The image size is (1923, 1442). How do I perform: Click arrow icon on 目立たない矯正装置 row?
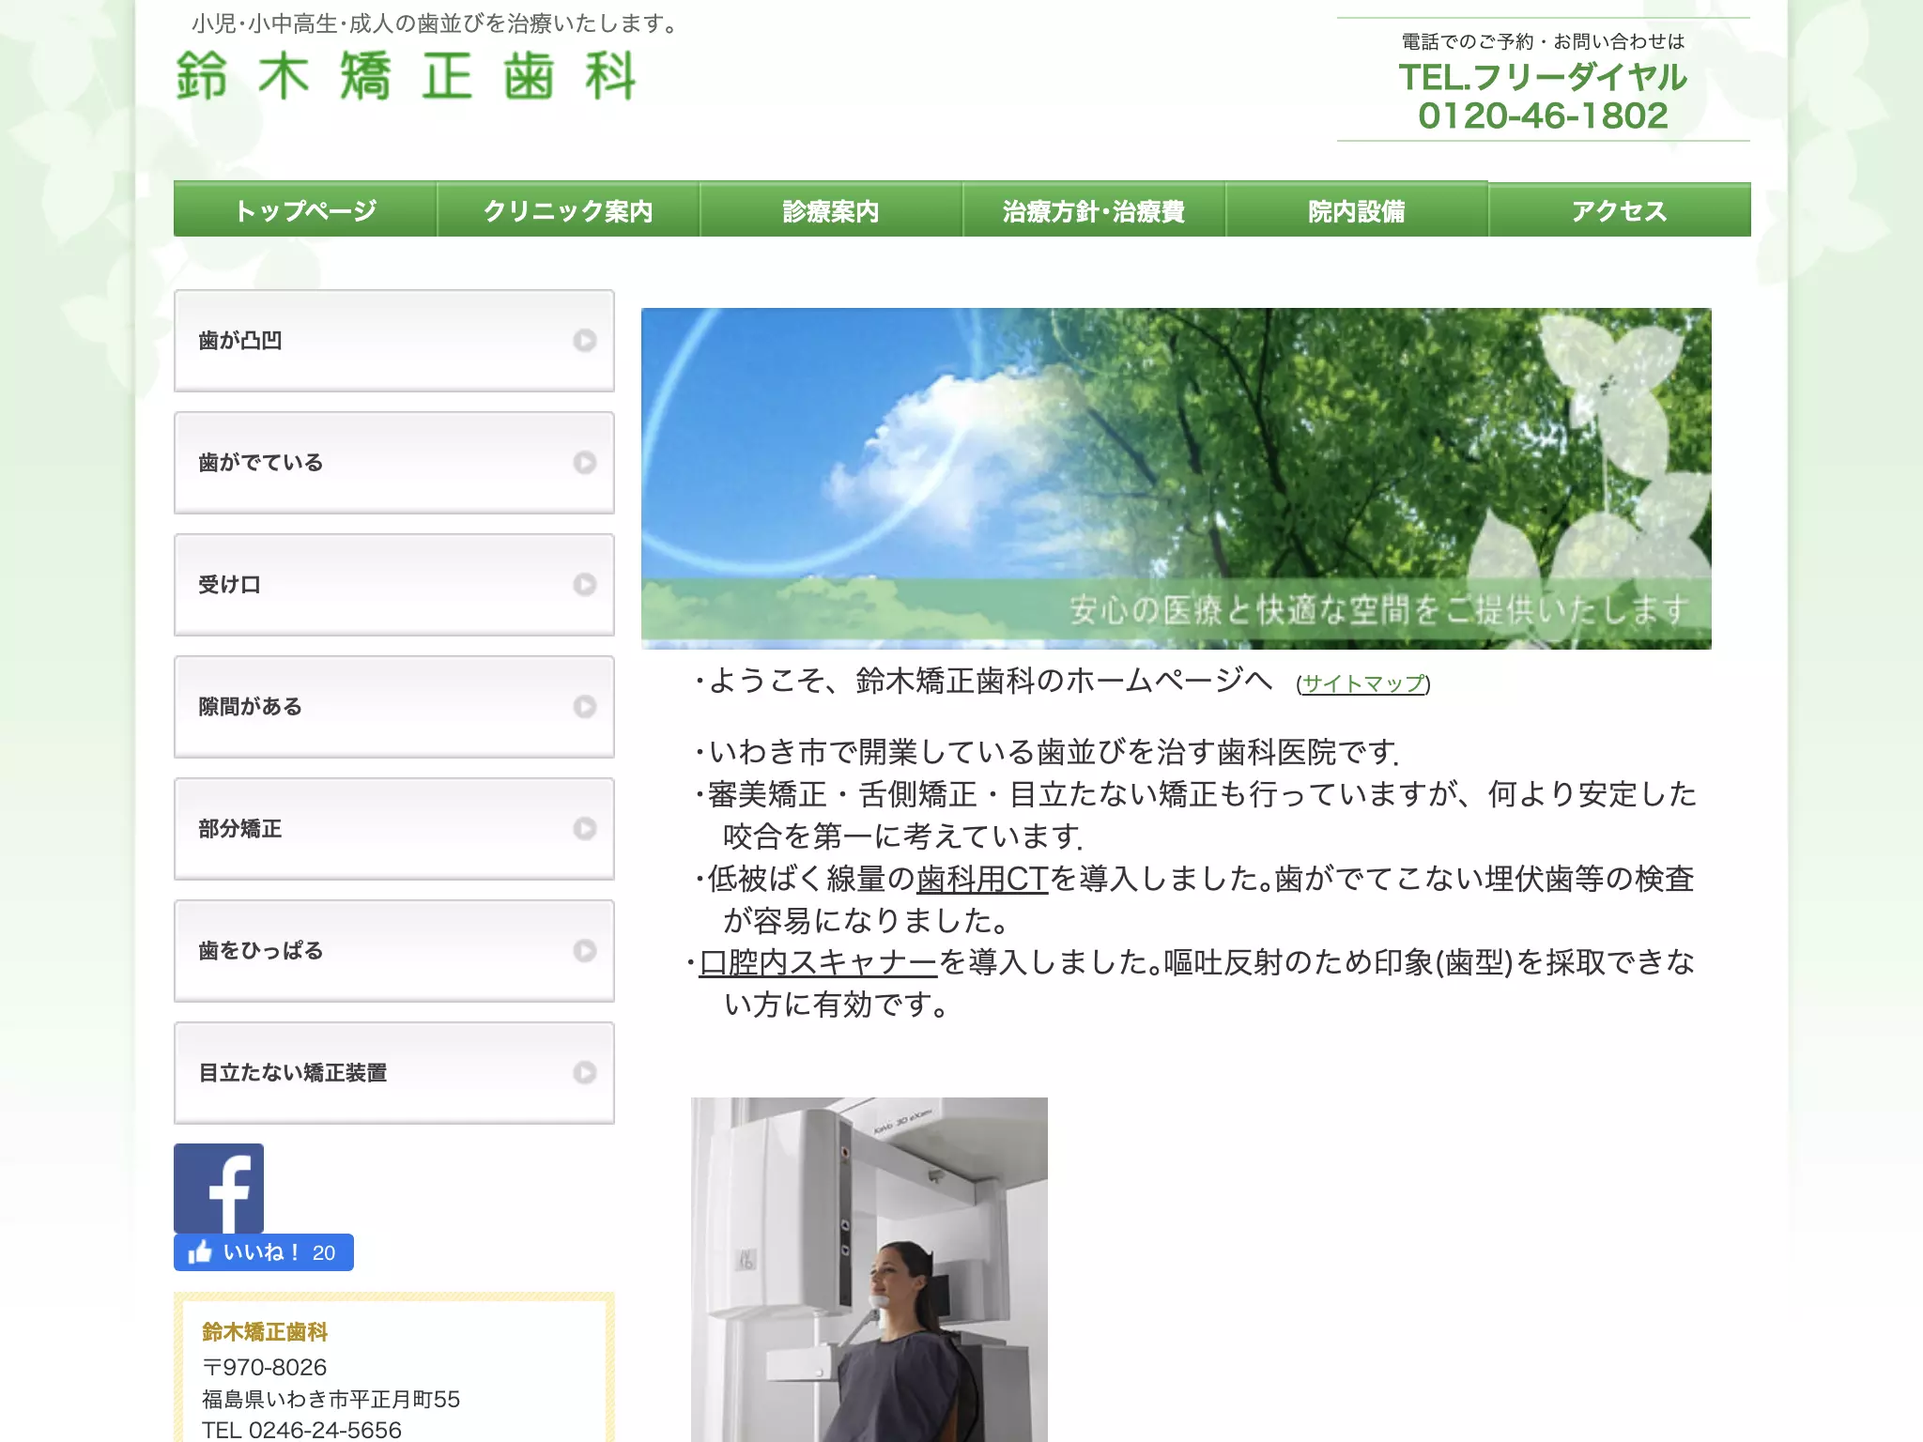(x=584, y=1073)
